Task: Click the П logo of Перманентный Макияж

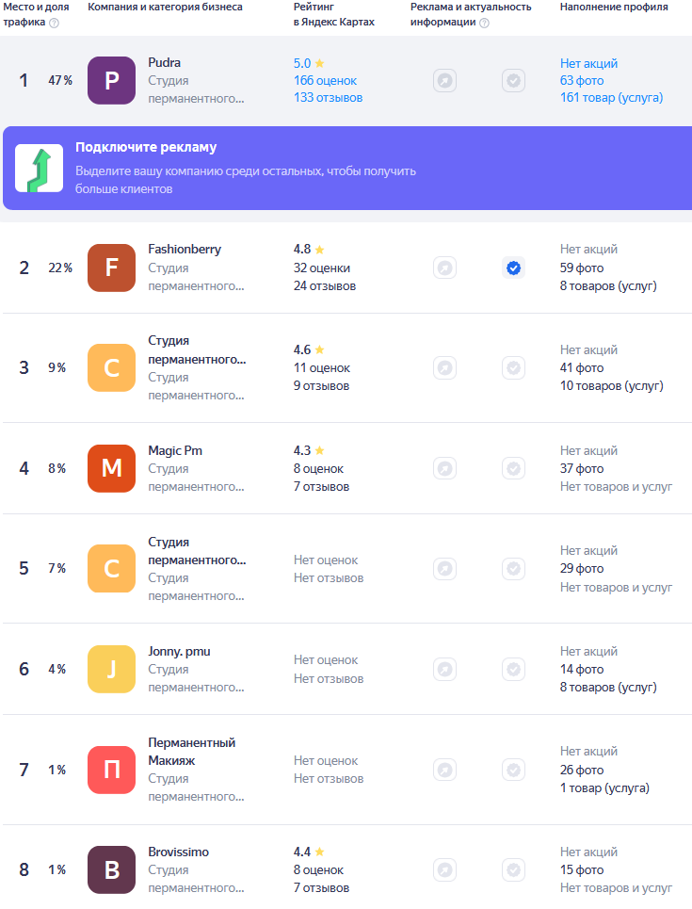Action: tap(111, 770)
